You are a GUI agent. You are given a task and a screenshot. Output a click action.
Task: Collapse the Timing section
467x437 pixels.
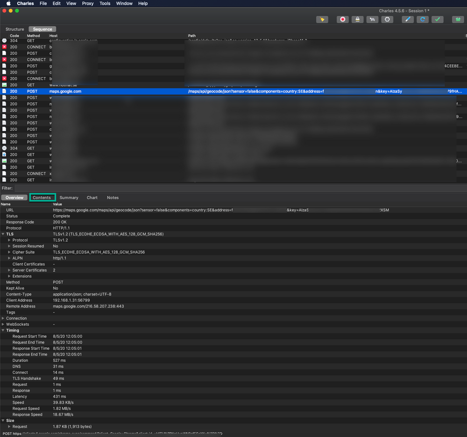[x=3, y=330]
